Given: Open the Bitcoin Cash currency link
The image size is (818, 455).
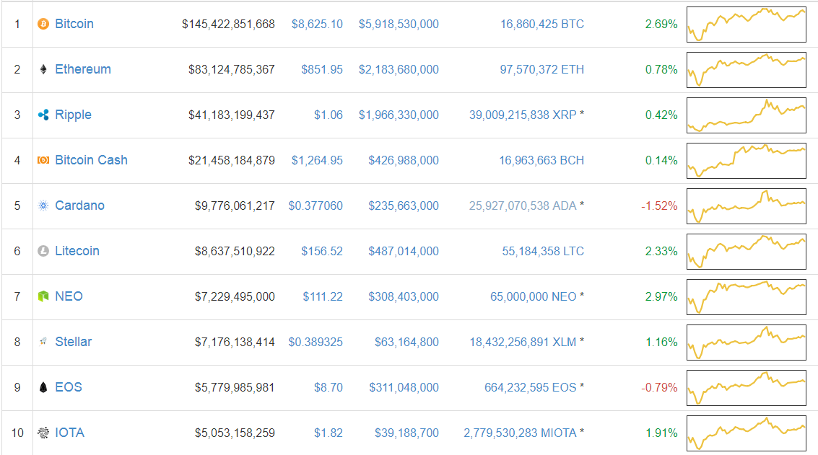Looking at the screenshot, I should pos(91,160).
